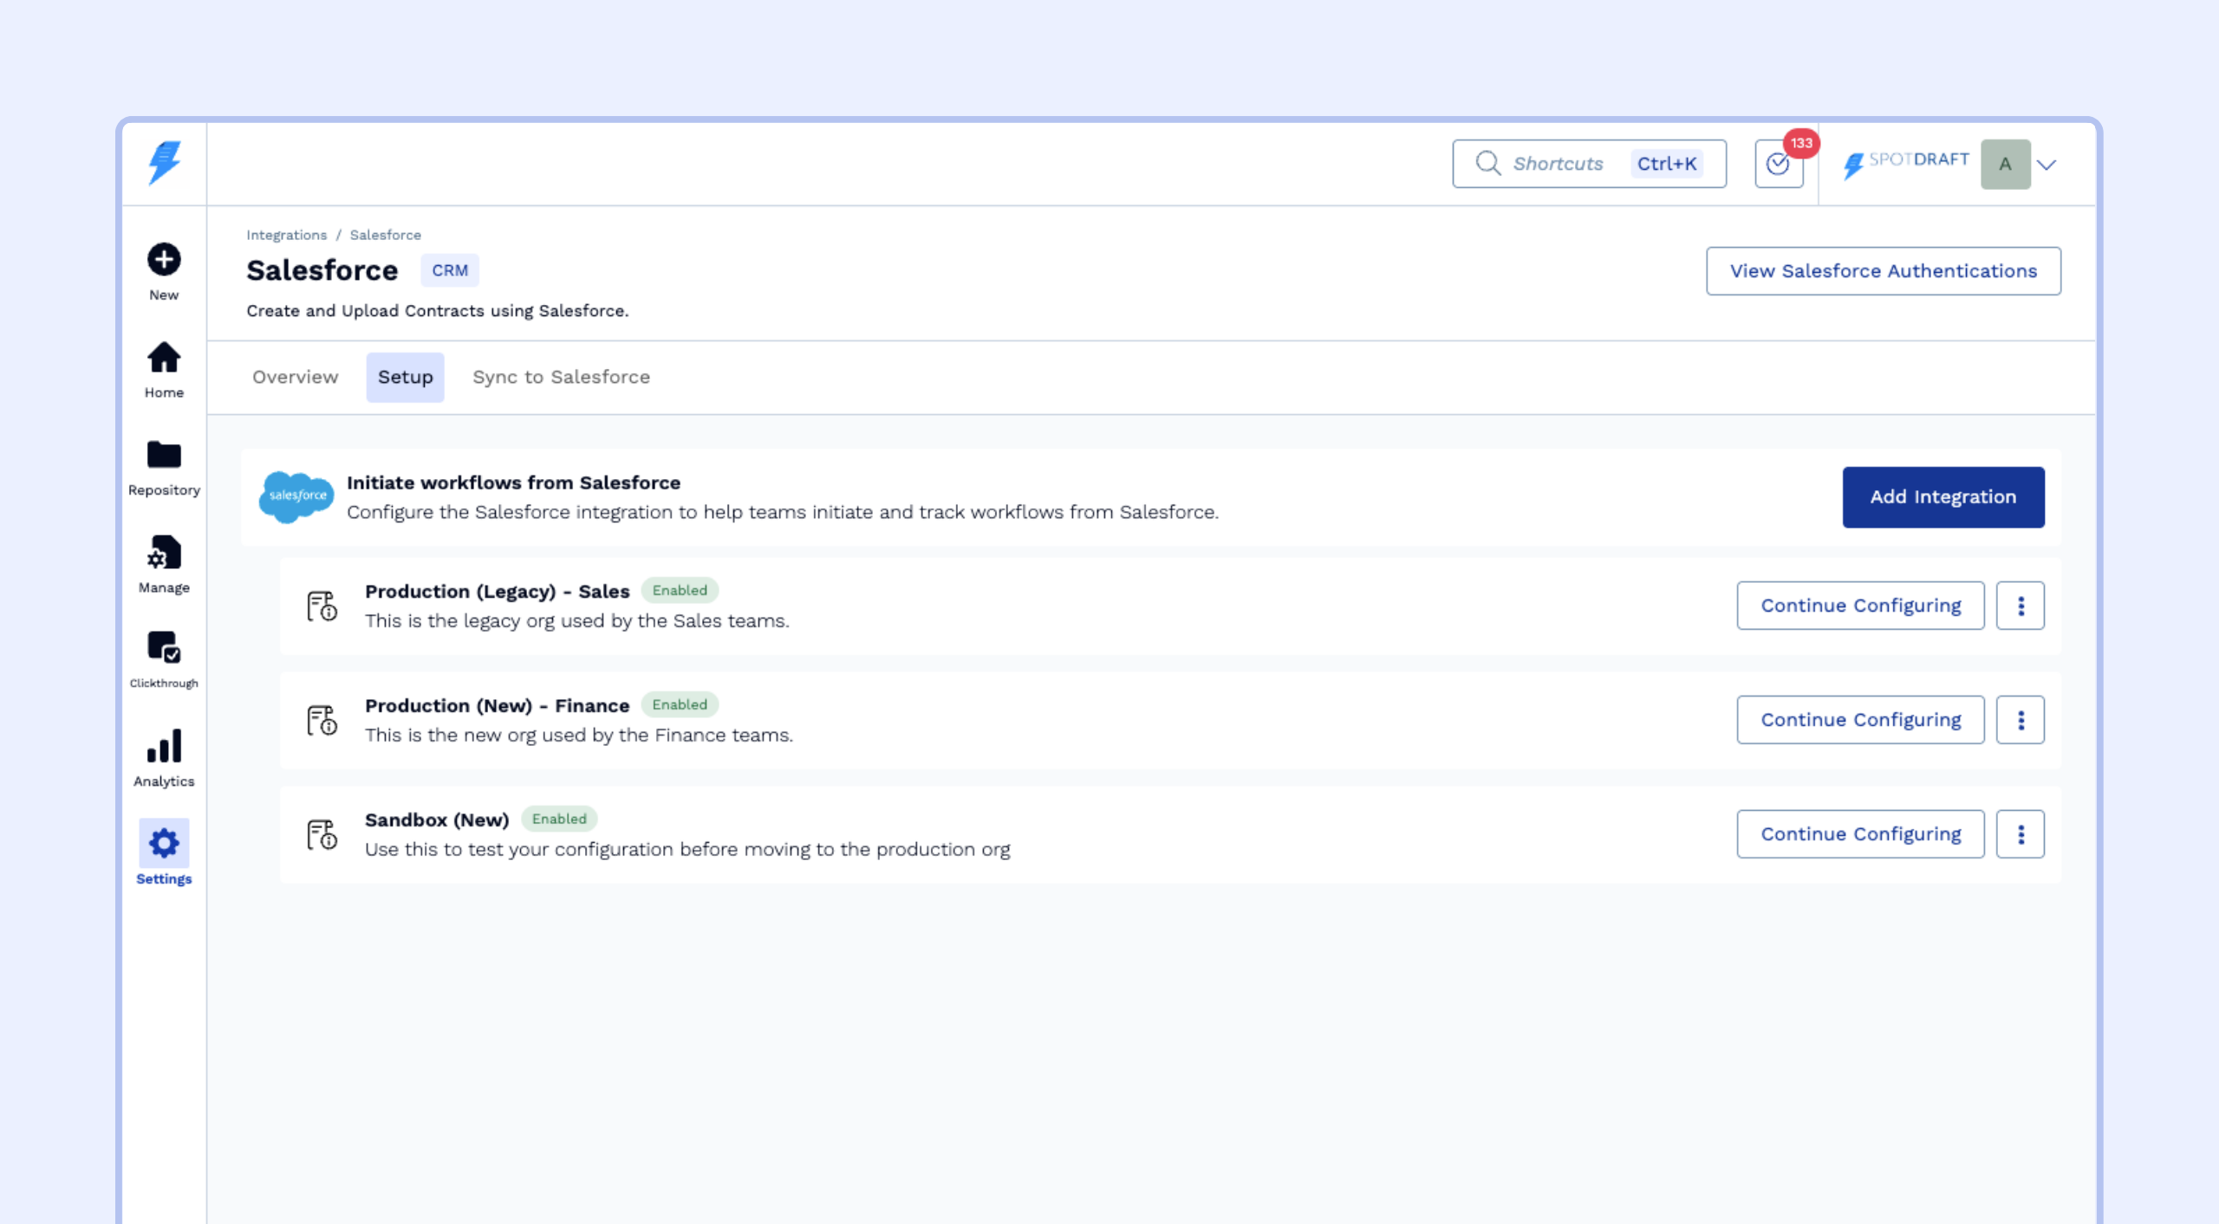This screenshot has height=1224, width=2219.
Task: Click the search magnifier icon in Shortcuts
Action: [1488, 163]
